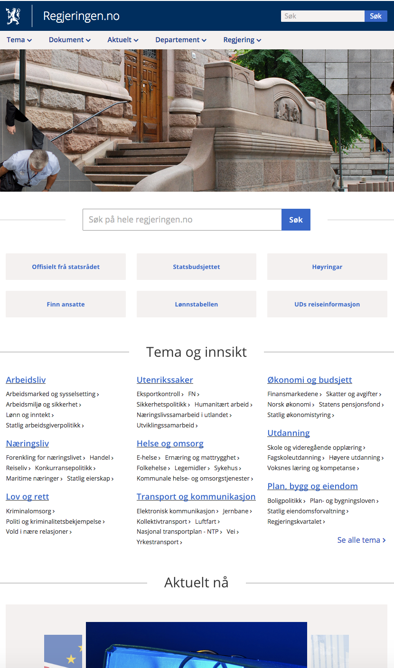Go to Eksportkontroll
394x668 pixels.
pyautogui.click(x=160, y=394)
